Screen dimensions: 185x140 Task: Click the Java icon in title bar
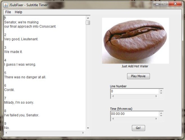(x=6, y=5)
